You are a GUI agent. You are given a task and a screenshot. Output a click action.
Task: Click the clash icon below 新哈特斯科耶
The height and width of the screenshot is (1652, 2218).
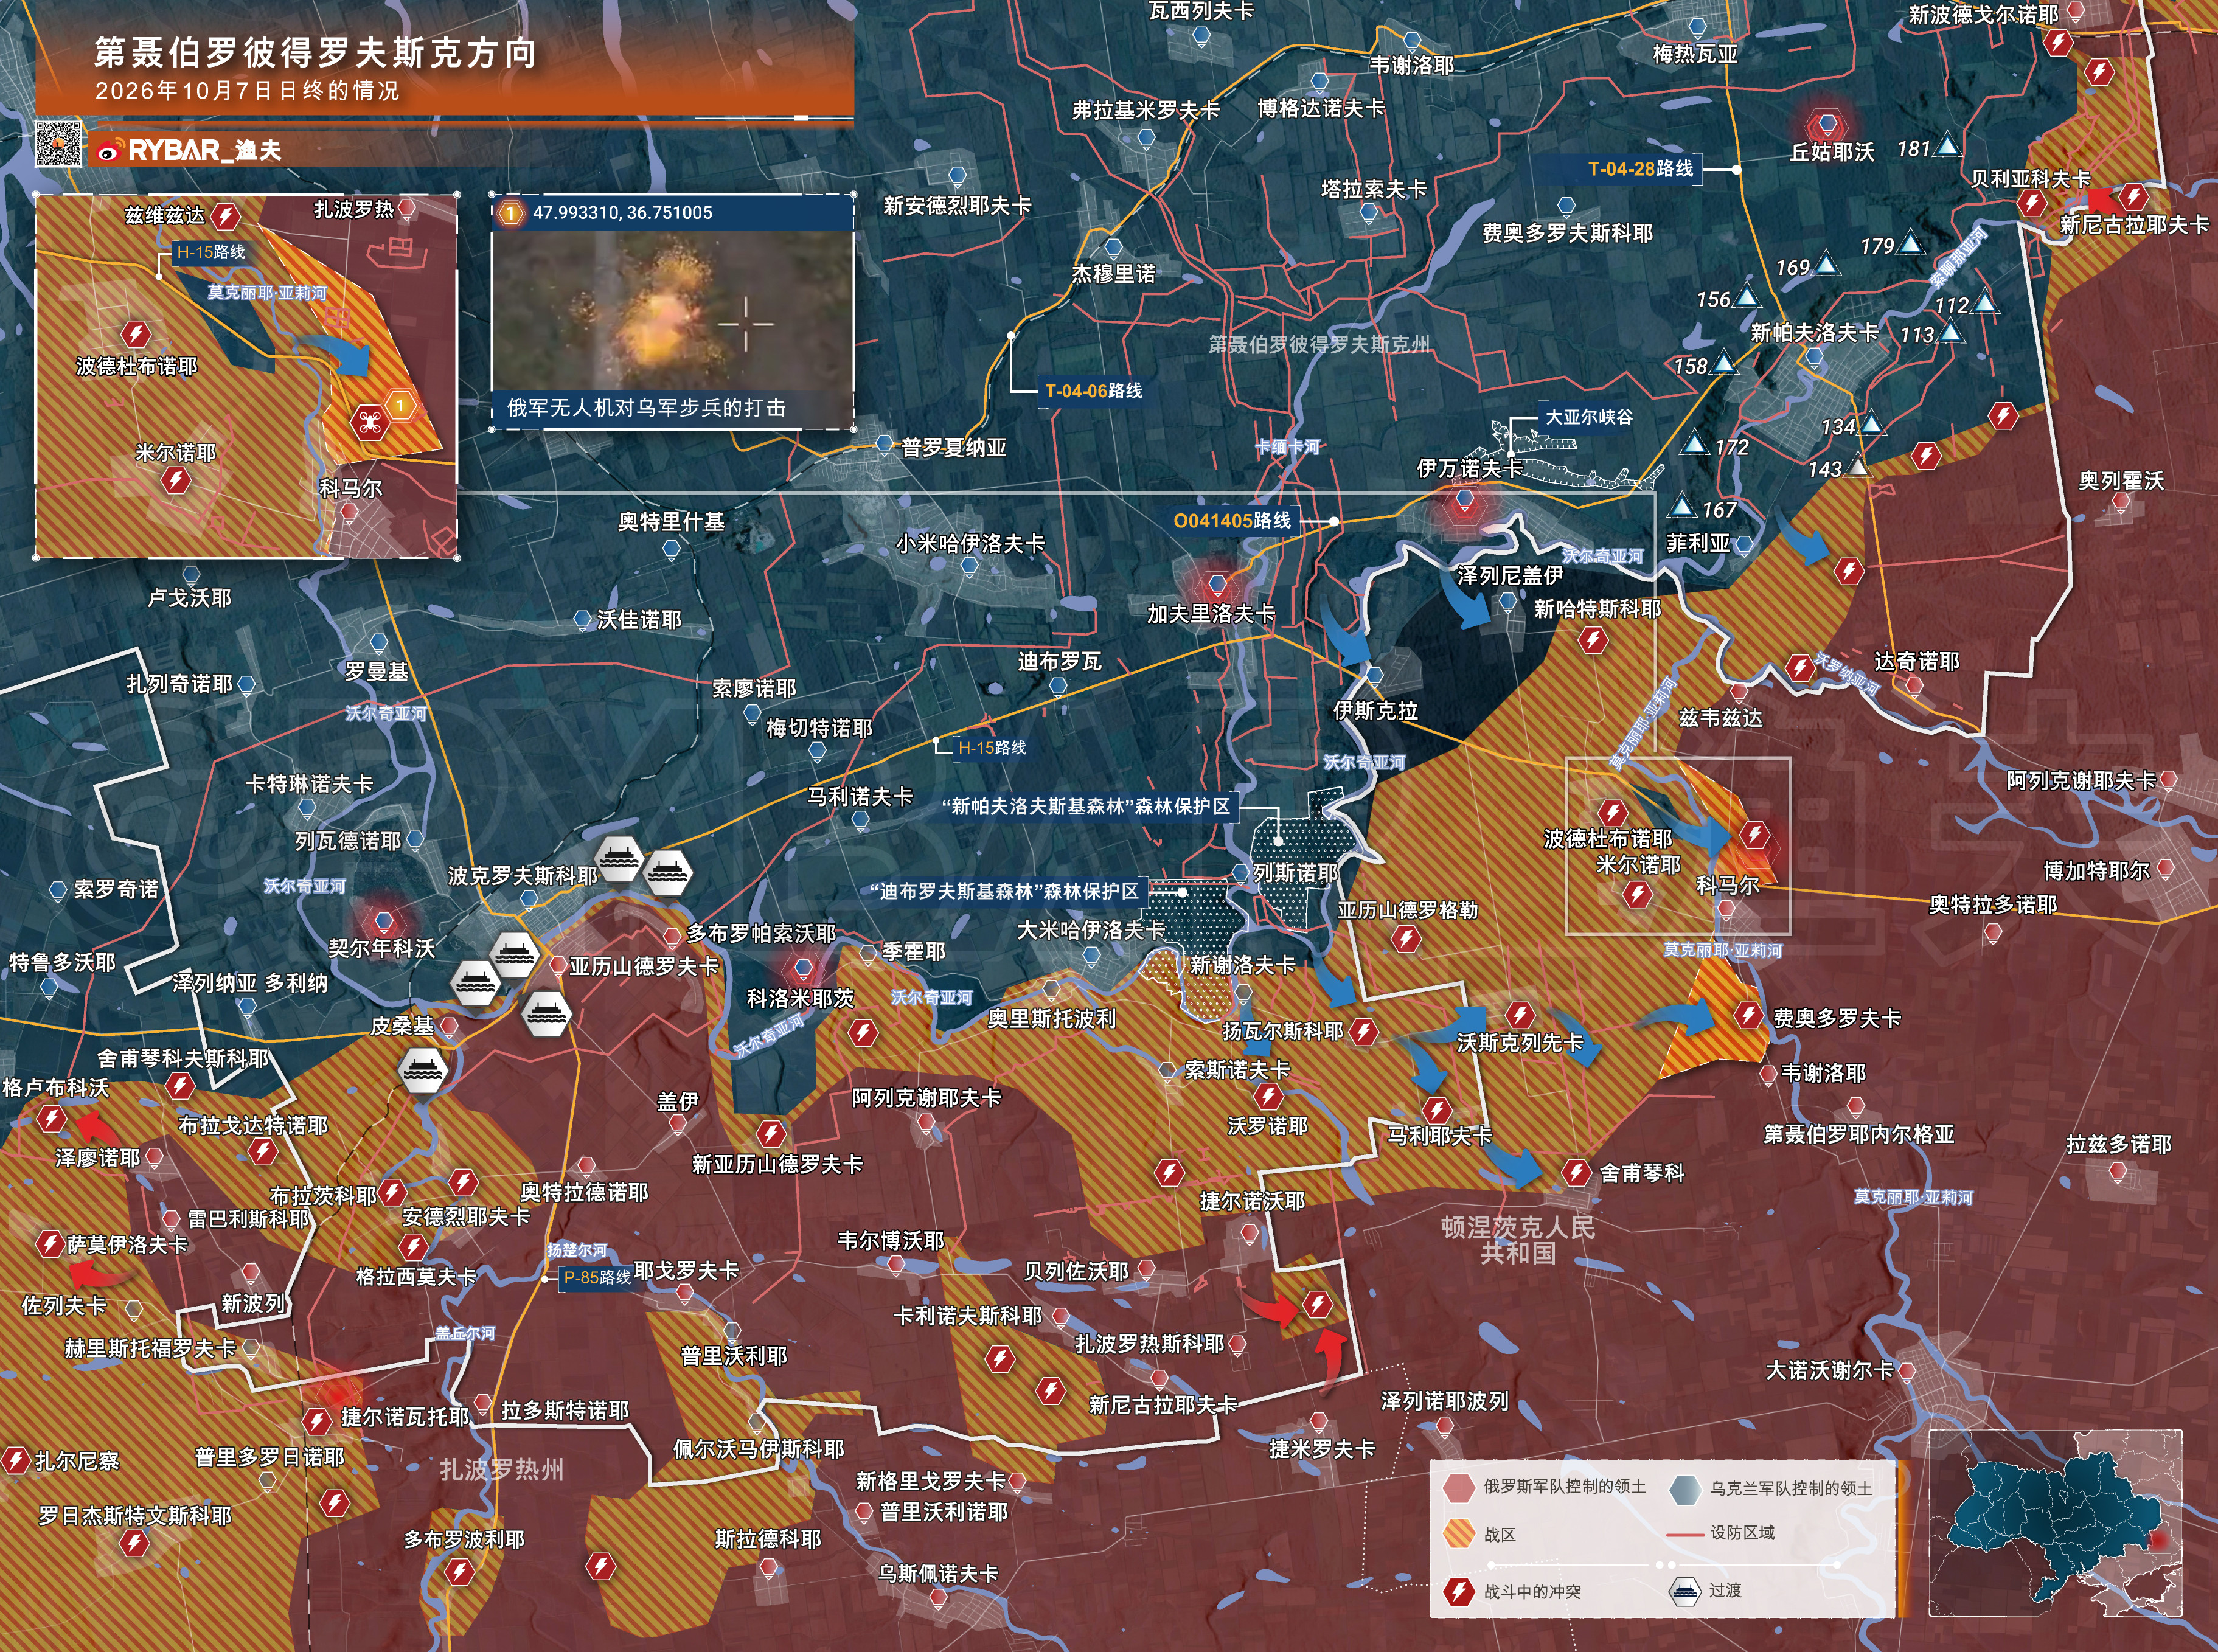tap(1593, 640)
